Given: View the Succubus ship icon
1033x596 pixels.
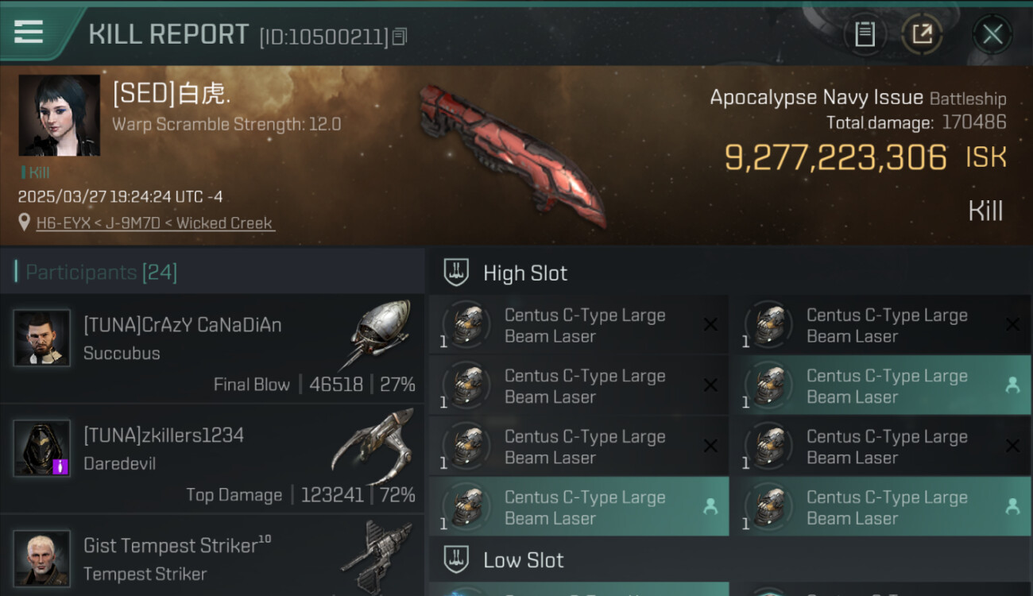Looking at the screenshot, I should [379, 334].
